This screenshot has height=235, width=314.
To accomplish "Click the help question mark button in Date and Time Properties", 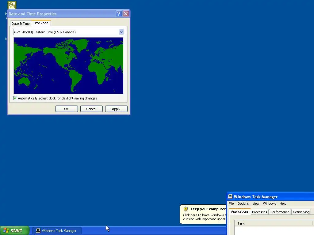I will (x=119, y=13).
